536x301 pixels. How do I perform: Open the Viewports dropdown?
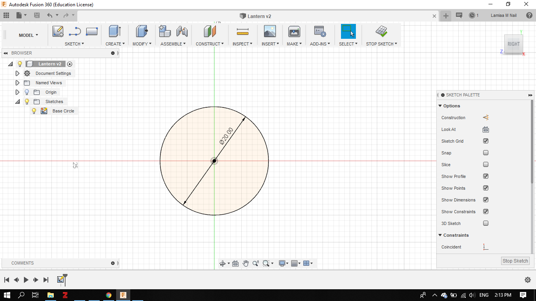point(308,263)
